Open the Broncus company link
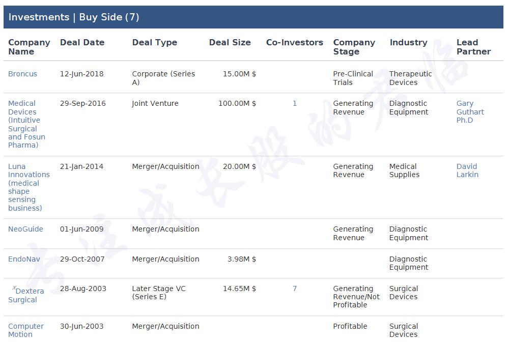This screenshot has width=508, height=344. (22, 74)
